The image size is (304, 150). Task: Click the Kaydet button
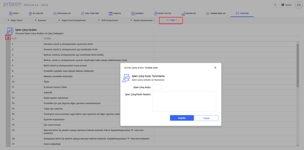(182, 118)
